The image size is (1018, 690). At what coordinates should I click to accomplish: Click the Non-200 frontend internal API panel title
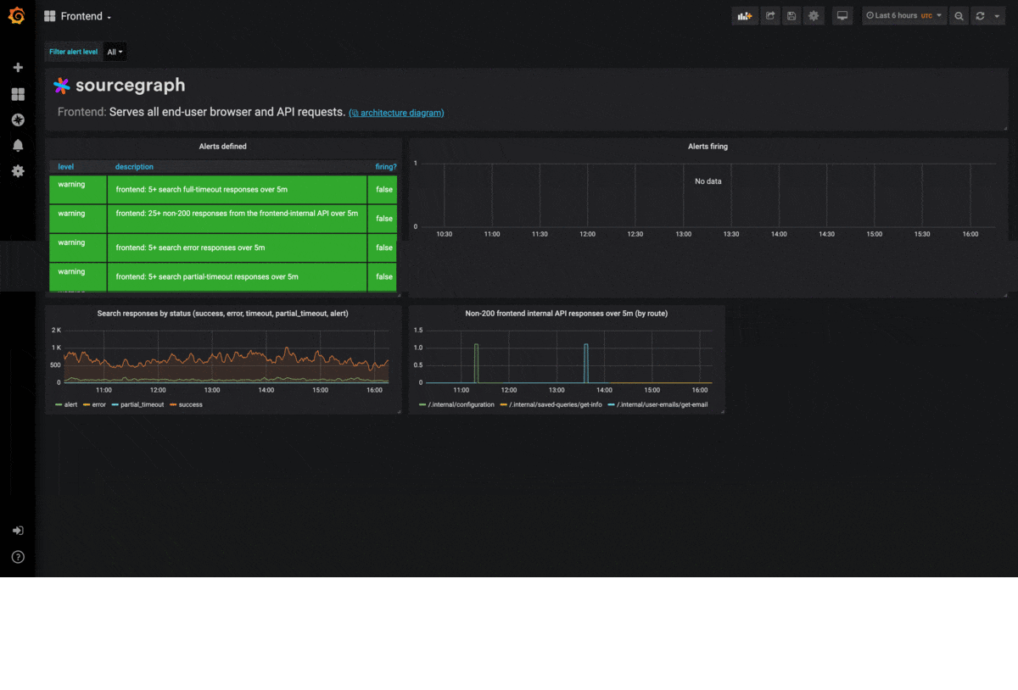567,314
